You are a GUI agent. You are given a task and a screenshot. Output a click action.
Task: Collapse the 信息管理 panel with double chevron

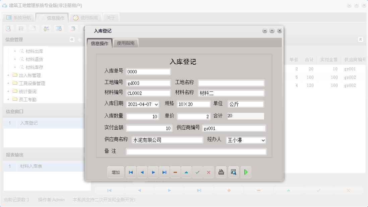pos(72,39)
